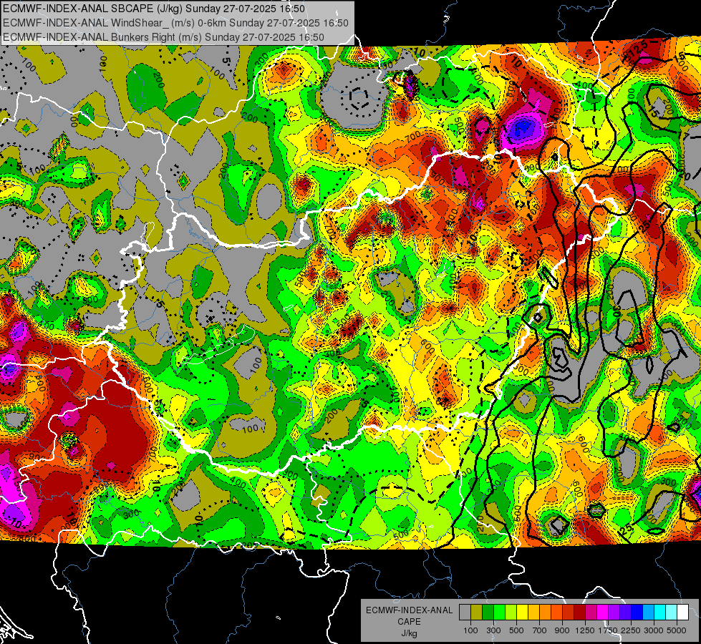This screenshot has height=644, width=701.
Task: Click the 3000 value on the legend scale
Action: pyautogui.click(x=654, y=630)
